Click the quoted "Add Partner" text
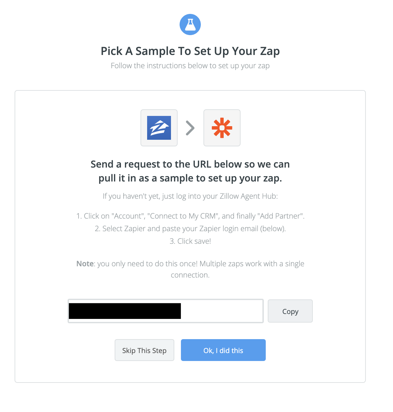The image size is (393, 412). (280, 216)
